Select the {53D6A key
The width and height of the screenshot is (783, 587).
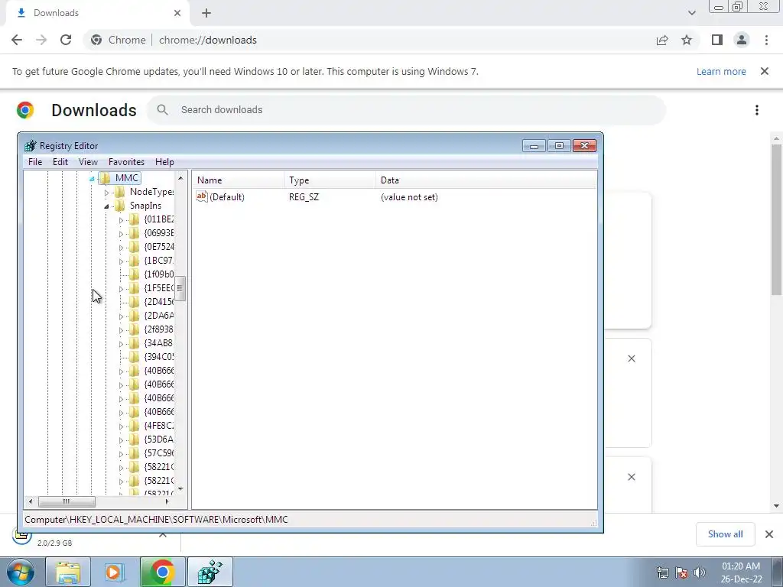159,439
